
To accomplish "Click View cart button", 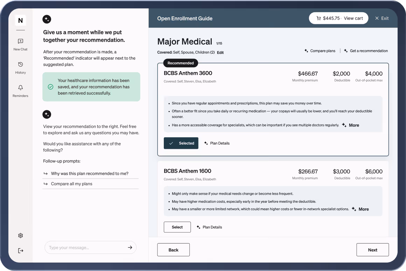I will [x=338, y=18].
